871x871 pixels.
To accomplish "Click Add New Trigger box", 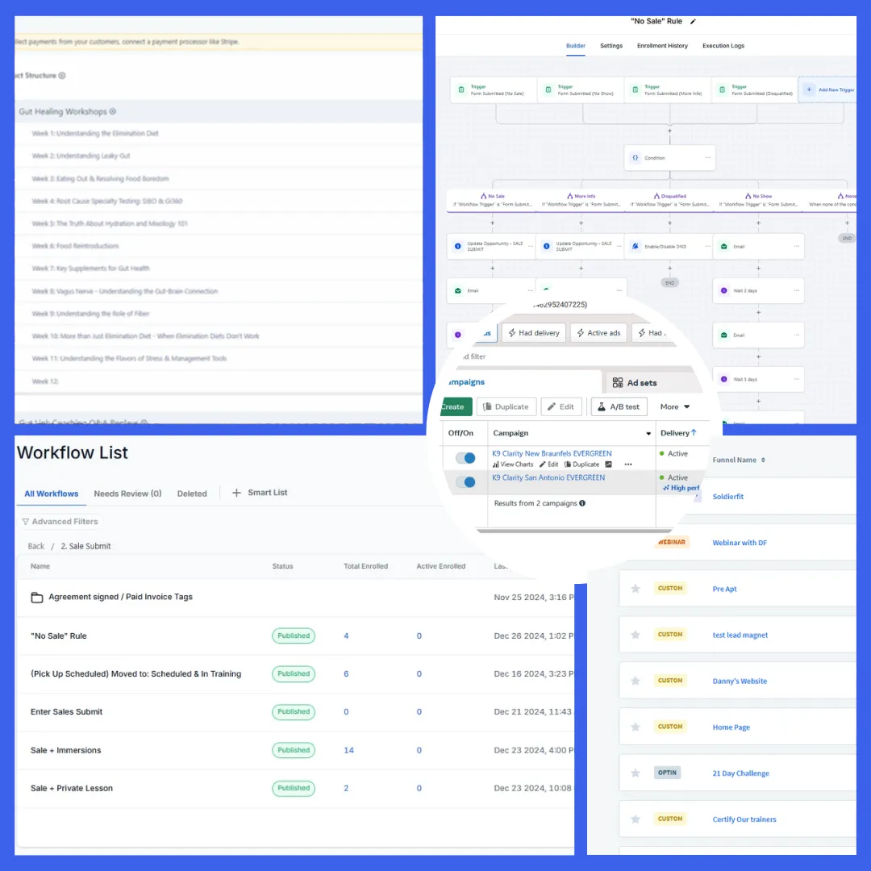I will (830, 90).
